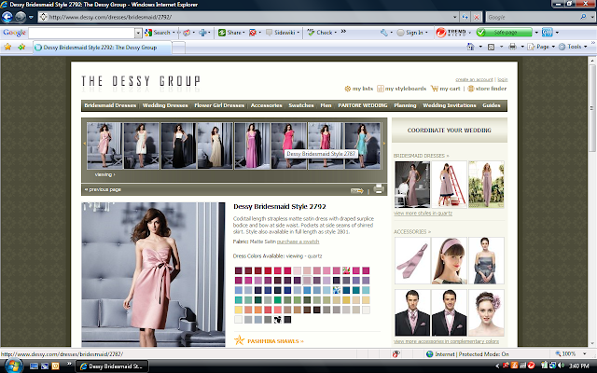
Task: Click the Home icon in the command bar
Action: point(470,47)
